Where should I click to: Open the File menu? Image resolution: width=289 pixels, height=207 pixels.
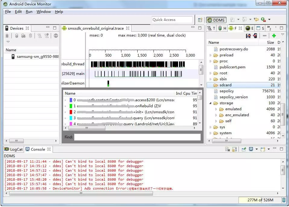point(8,12)
